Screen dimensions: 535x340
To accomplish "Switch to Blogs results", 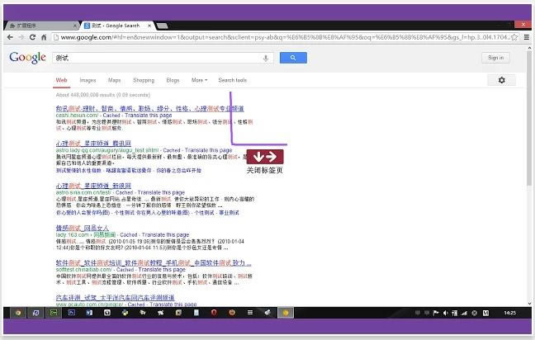I will click(x=173, y=80).
